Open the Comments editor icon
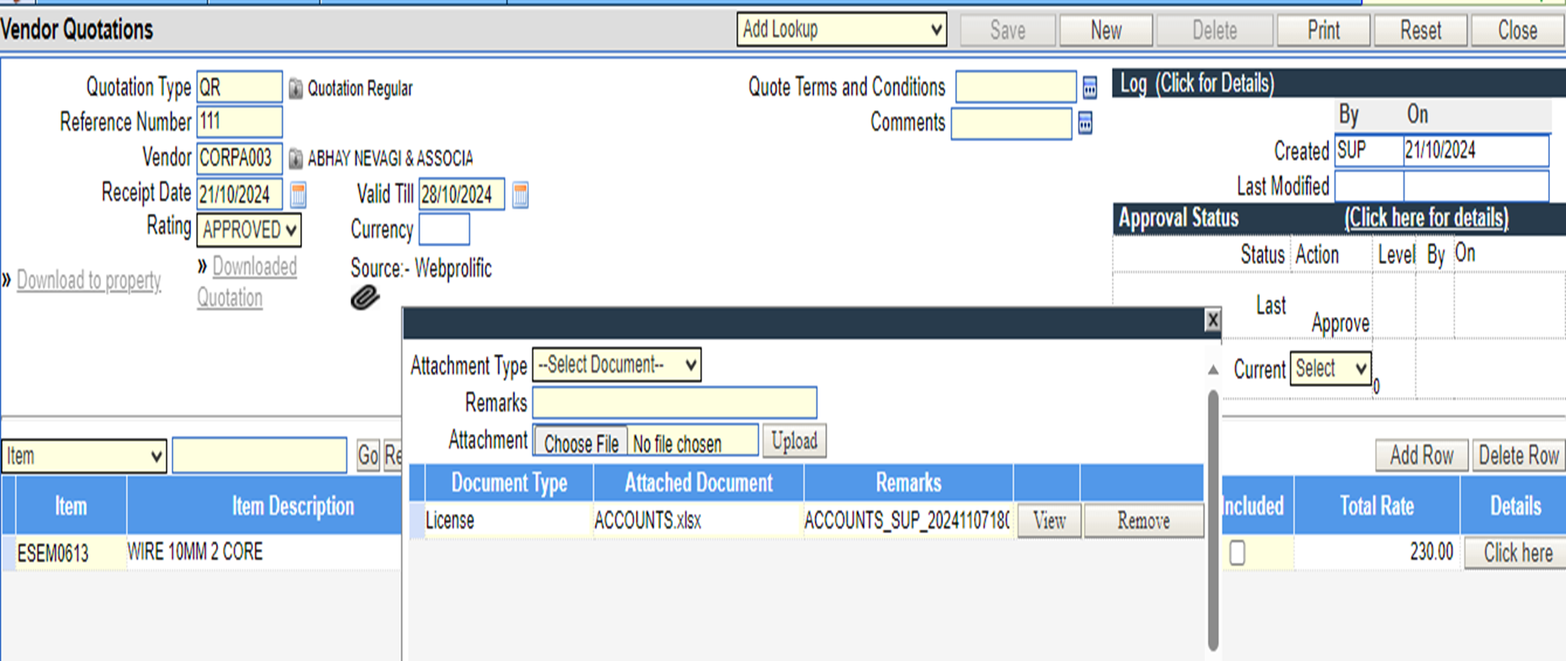Image resolution: width=1566 pixels, height=661 pixels. pyautogui.click(x=1085, y=124)
